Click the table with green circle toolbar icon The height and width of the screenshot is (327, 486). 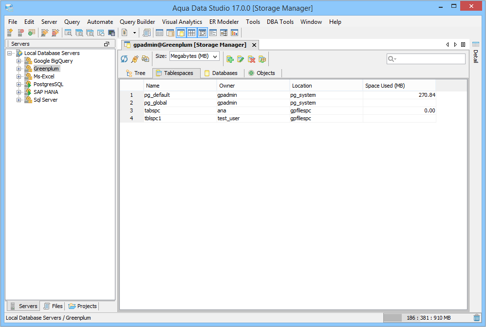pyautogui.click(x=31, y=32)
